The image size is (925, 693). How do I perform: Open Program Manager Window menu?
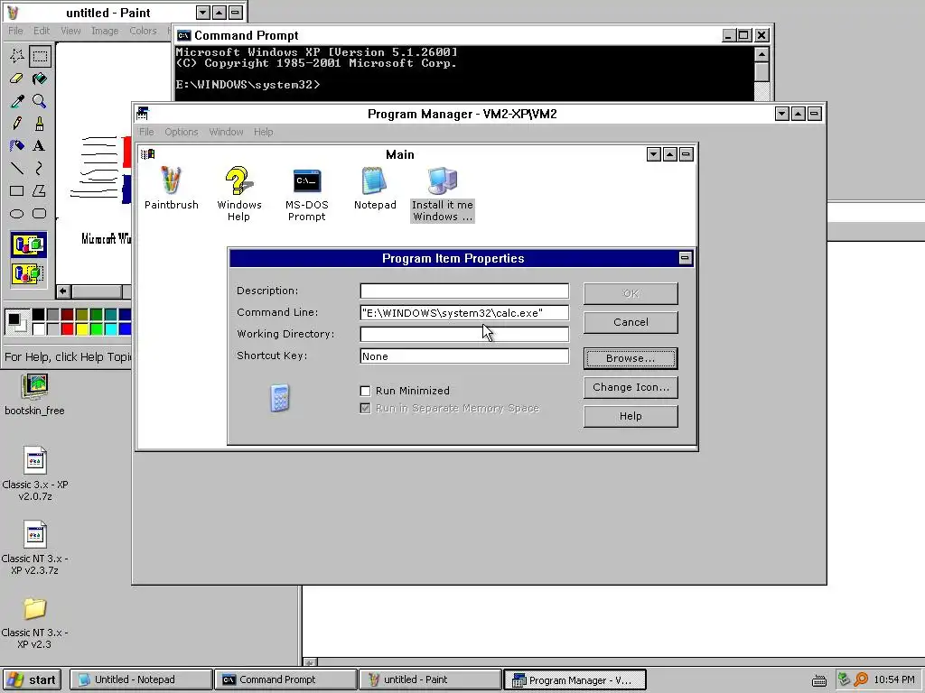226,132
